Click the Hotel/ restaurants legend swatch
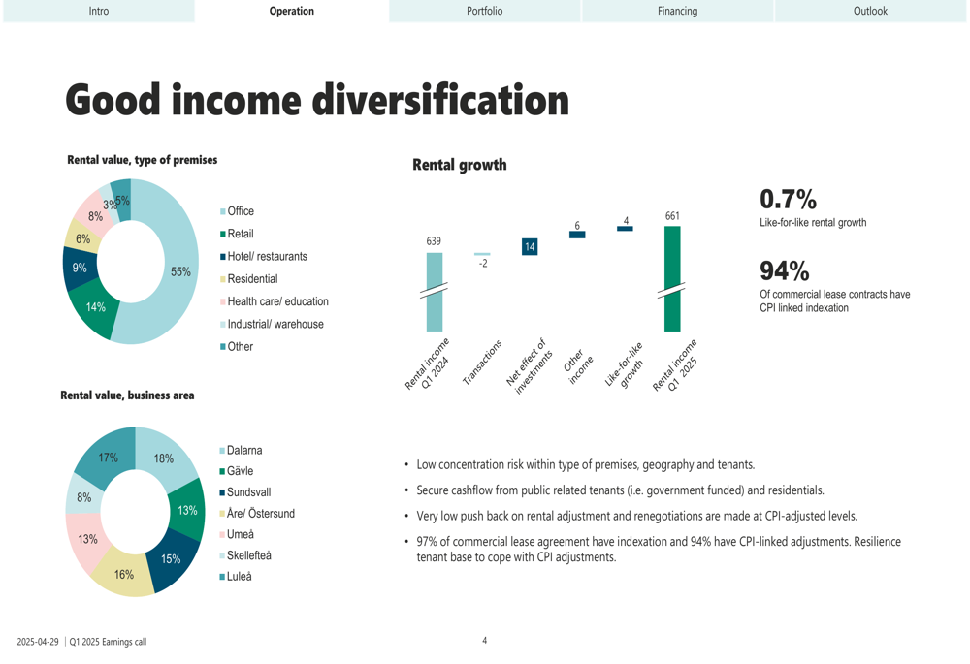 (223, 257)
